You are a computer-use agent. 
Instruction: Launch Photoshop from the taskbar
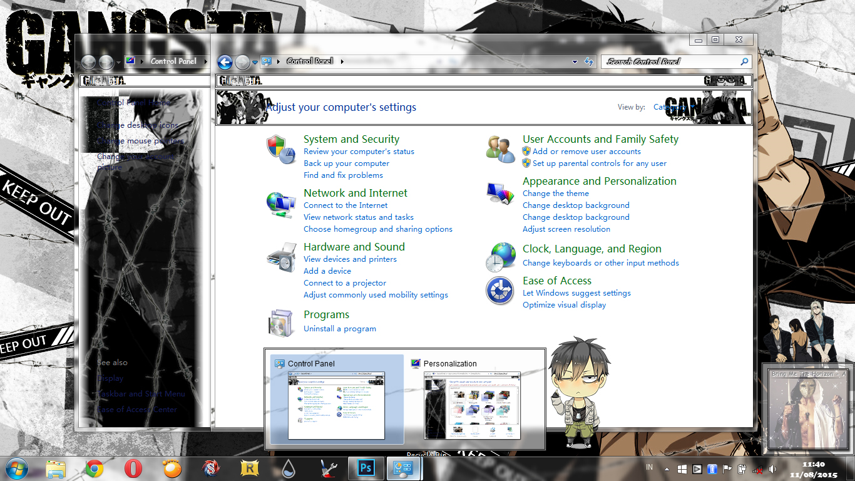pos(366,468)
